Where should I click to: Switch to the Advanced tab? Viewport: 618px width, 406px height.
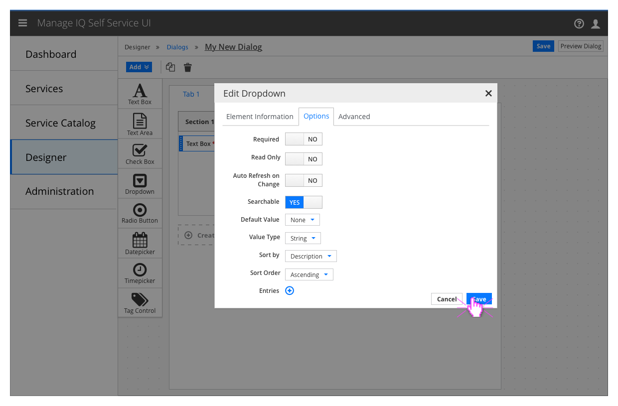354,116
